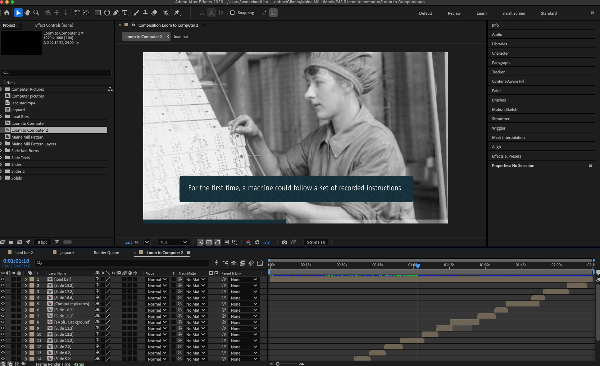Switch to load bar 2 timeline tab
This screenshot has width=600, height=366.
[24, 253]
